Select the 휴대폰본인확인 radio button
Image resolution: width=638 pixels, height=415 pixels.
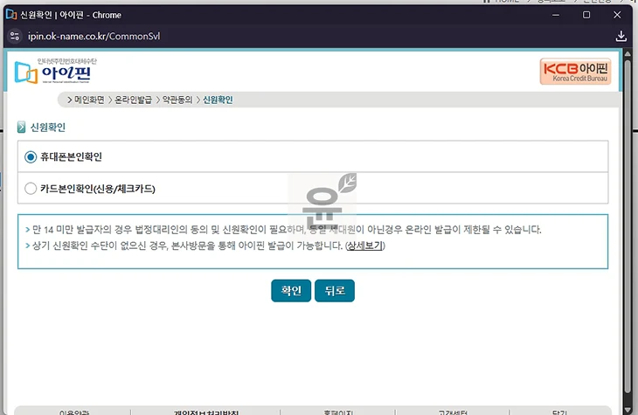pyautogui.click(x=31, y=157)
